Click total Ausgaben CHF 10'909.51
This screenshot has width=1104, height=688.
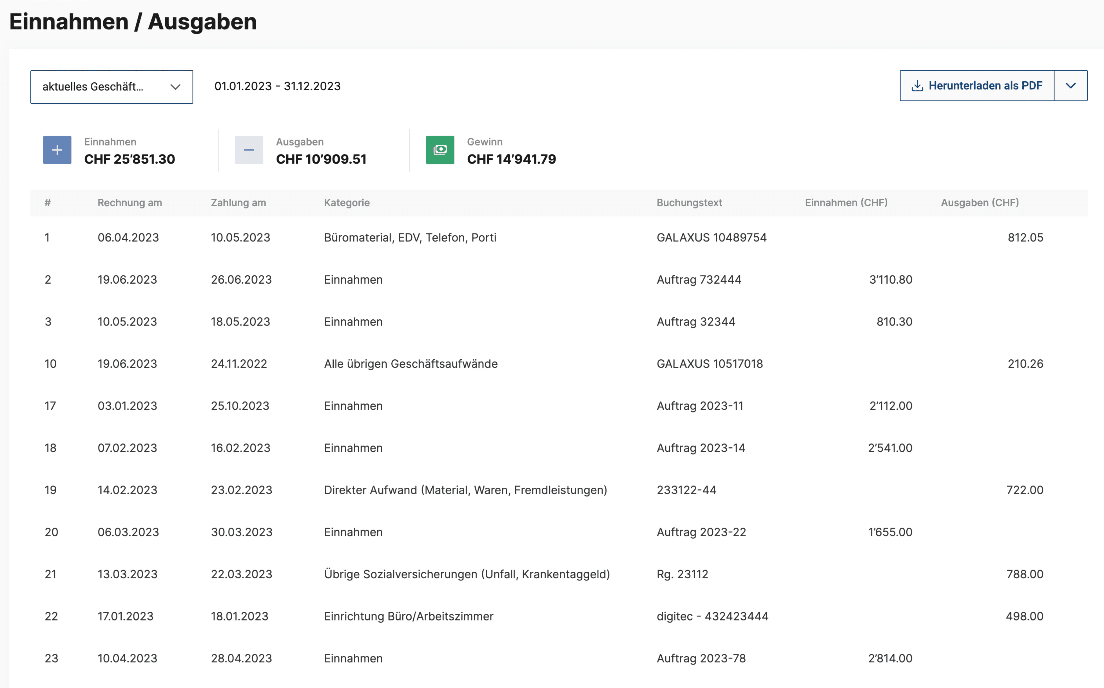(321, 159)
